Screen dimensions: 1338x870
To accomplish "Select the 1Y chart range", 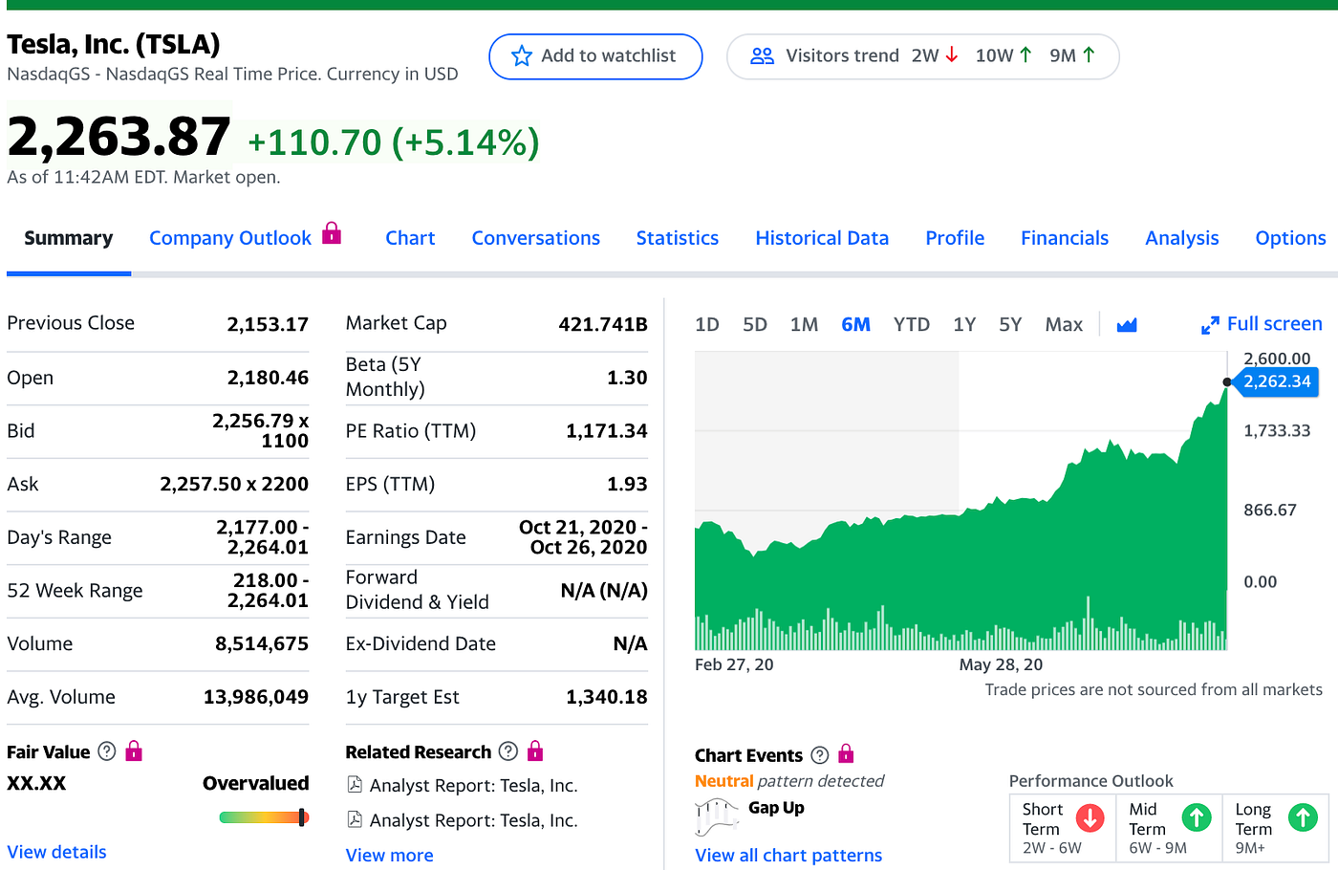I will (x=964, y=325).
